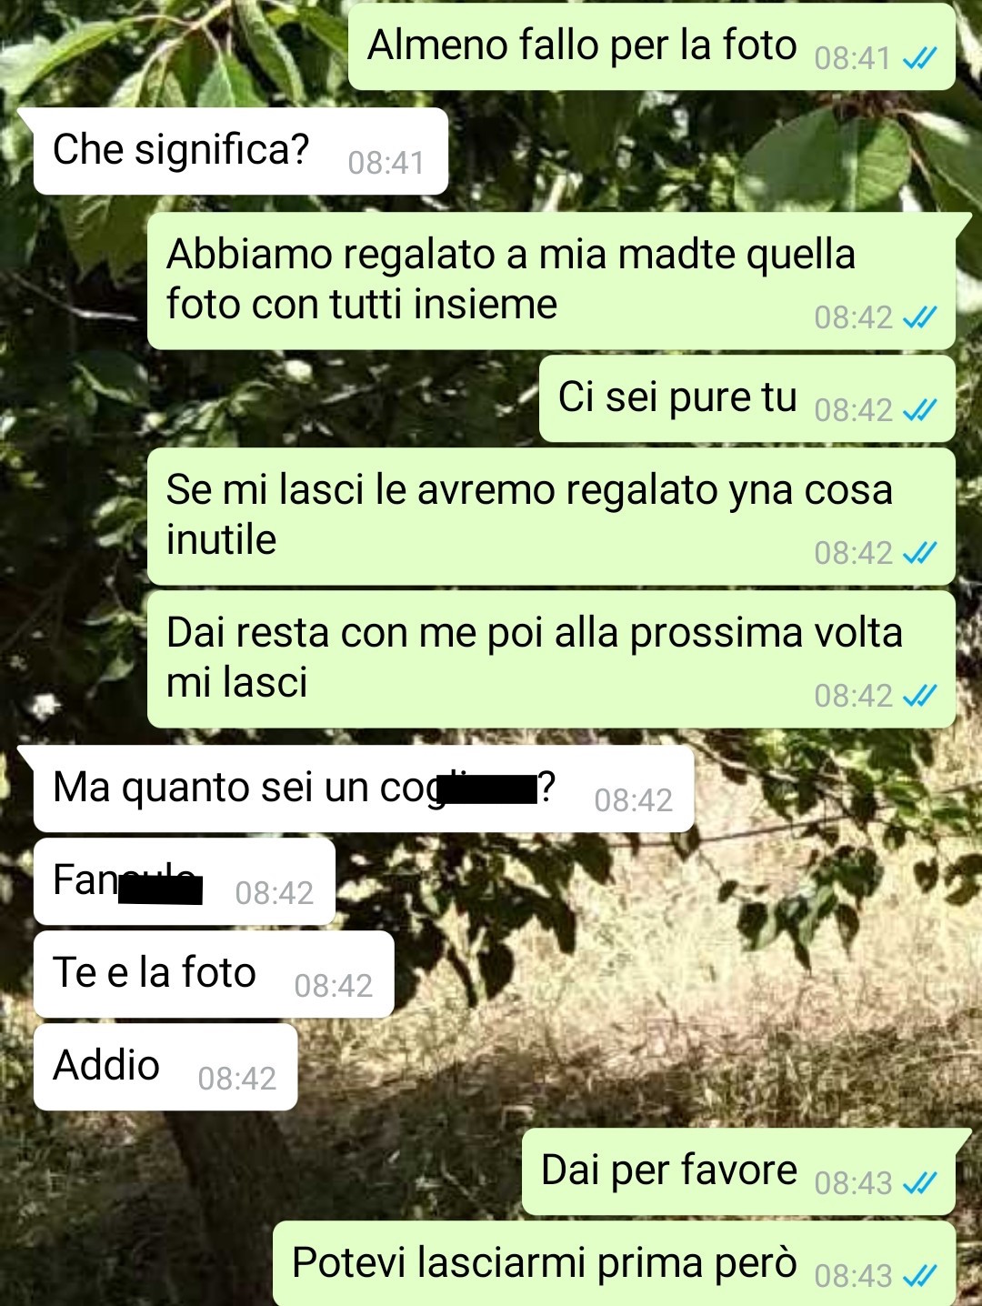Select the 'Ci sei pure tu' message
982x1306 pixels.
(x=747, y=398)
